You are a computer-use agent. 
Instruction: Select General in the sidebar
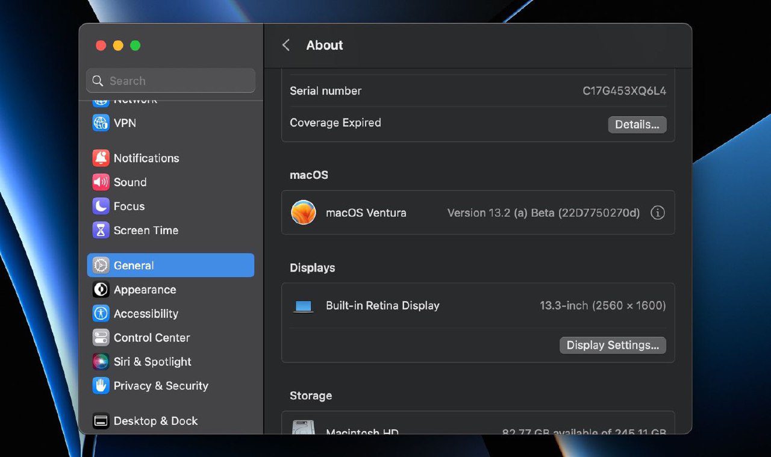pos(170,266)
